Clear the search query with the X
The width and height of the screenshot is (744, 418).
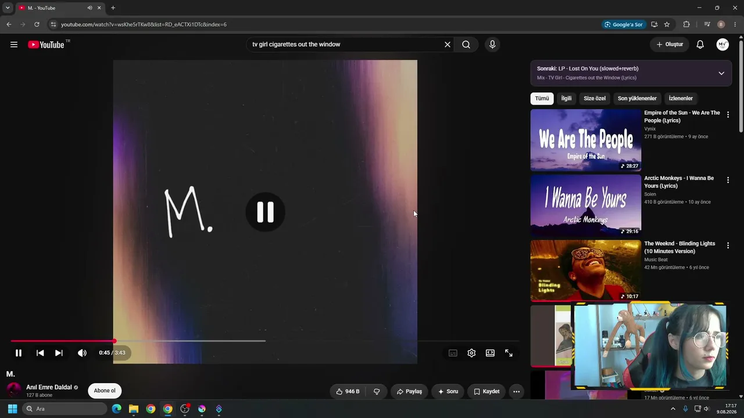[x=448, y=45]
